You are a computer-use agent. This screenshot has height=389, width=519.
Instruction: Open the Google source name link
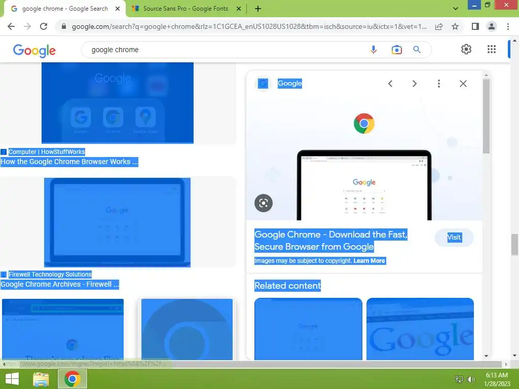click(289, 84)
